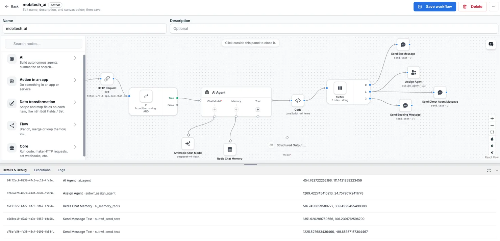
Task: Click the ID d78afc56-fe38-46c4-9191-fb53f…
Action: point(30,232)
